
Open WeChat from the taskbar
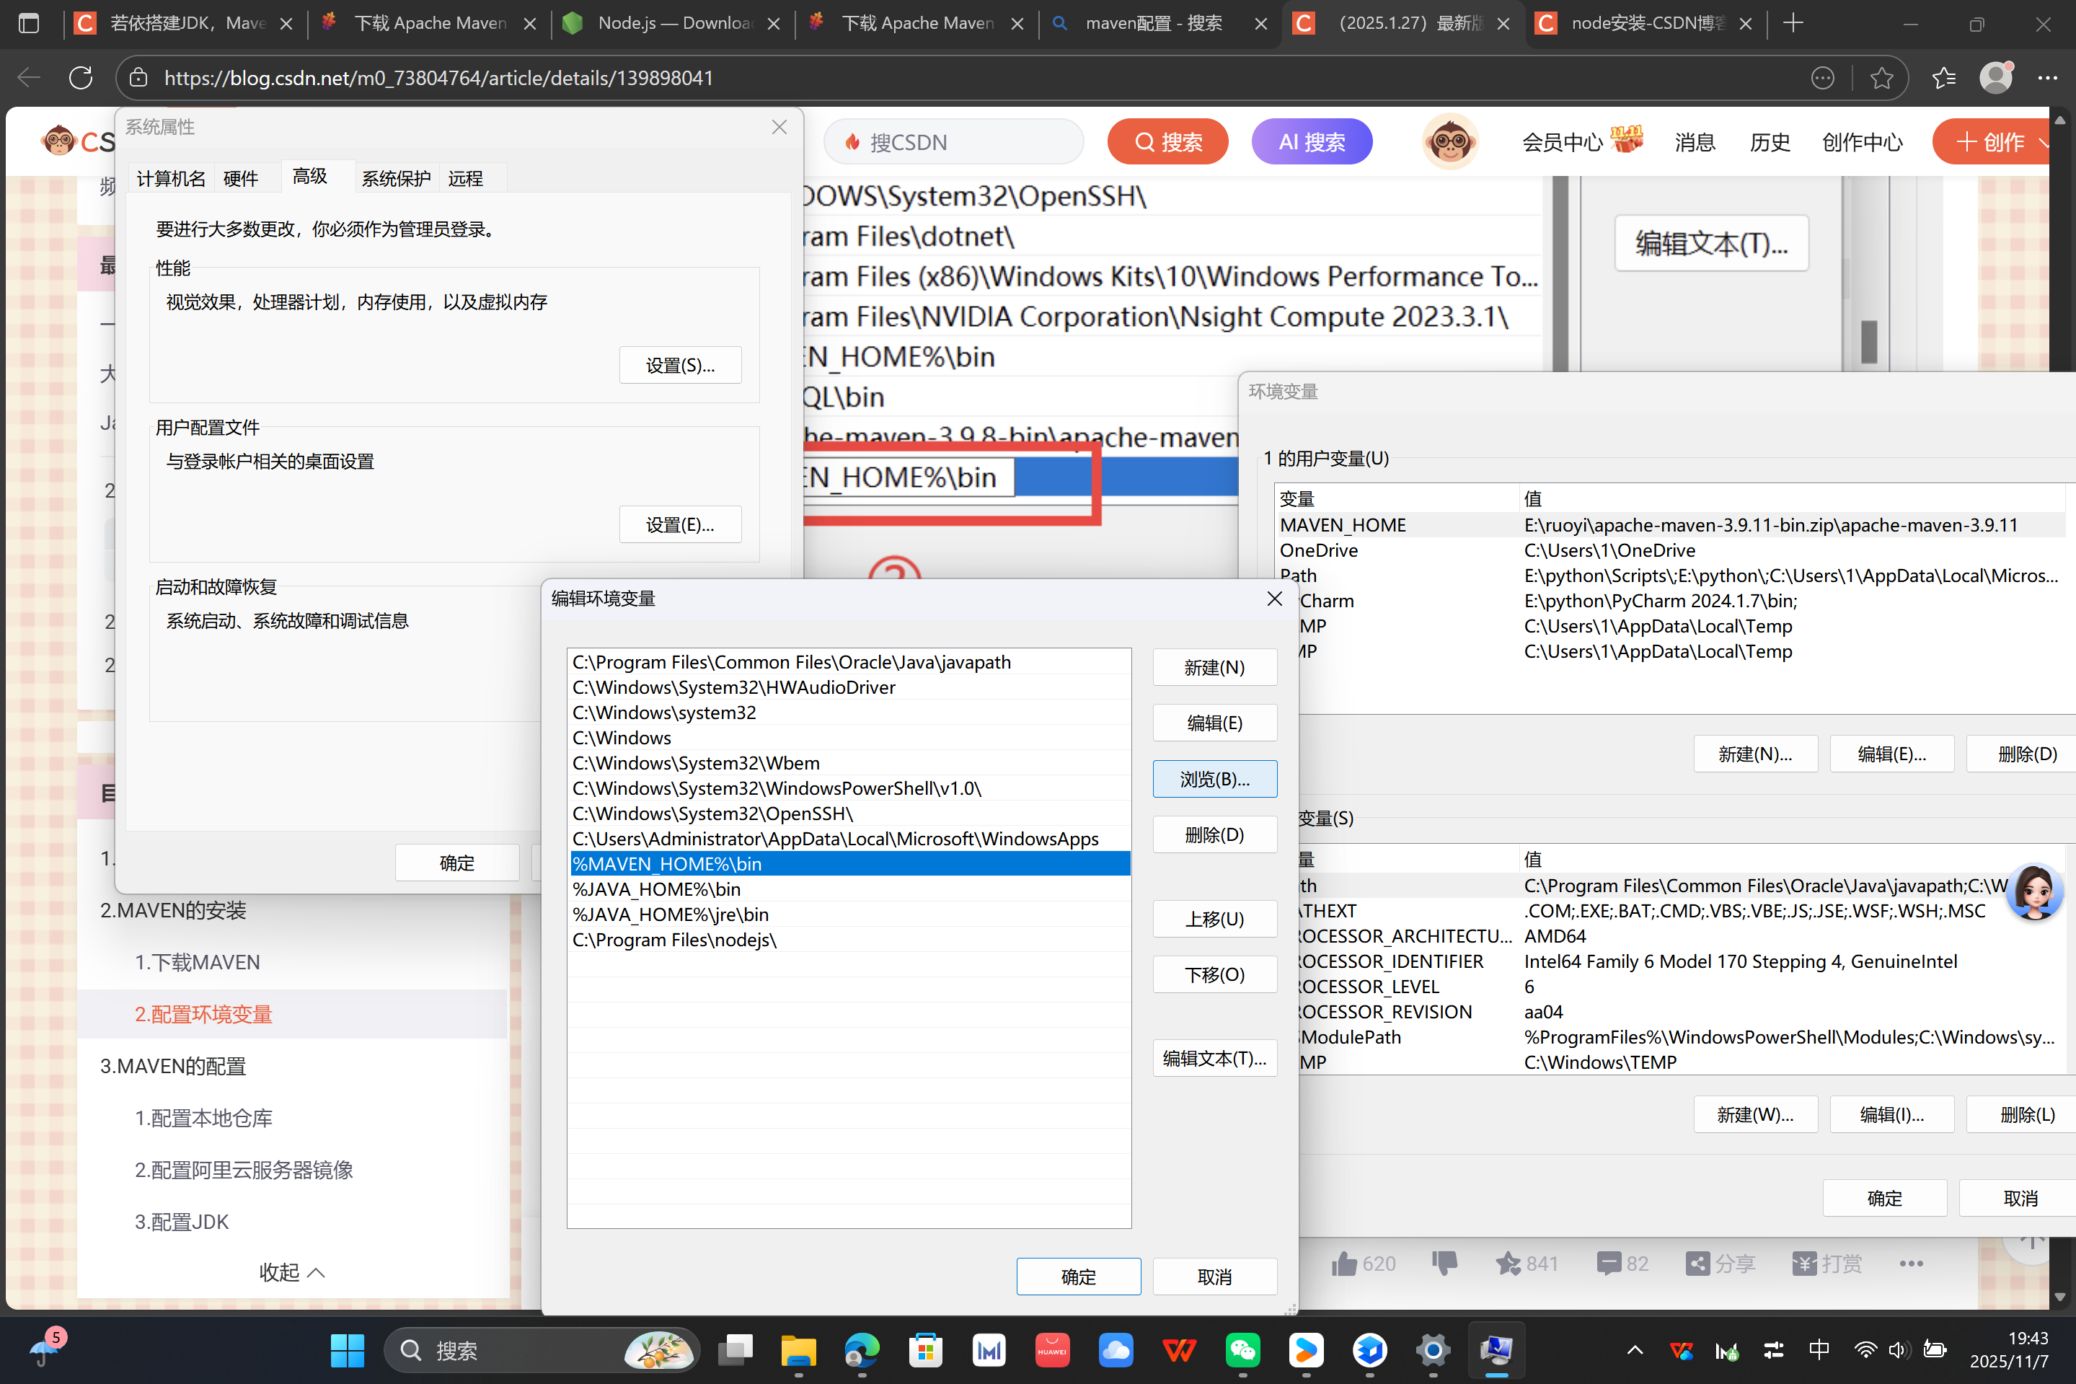pyautogui.click(x=1242, y=1349)
